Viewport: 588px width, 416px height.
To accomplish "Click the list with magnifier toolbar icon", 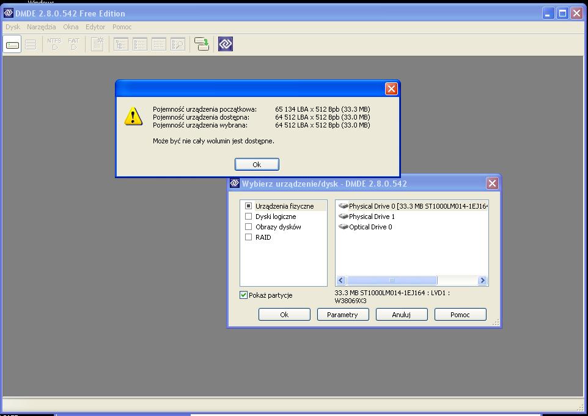I will click(178, 45).
